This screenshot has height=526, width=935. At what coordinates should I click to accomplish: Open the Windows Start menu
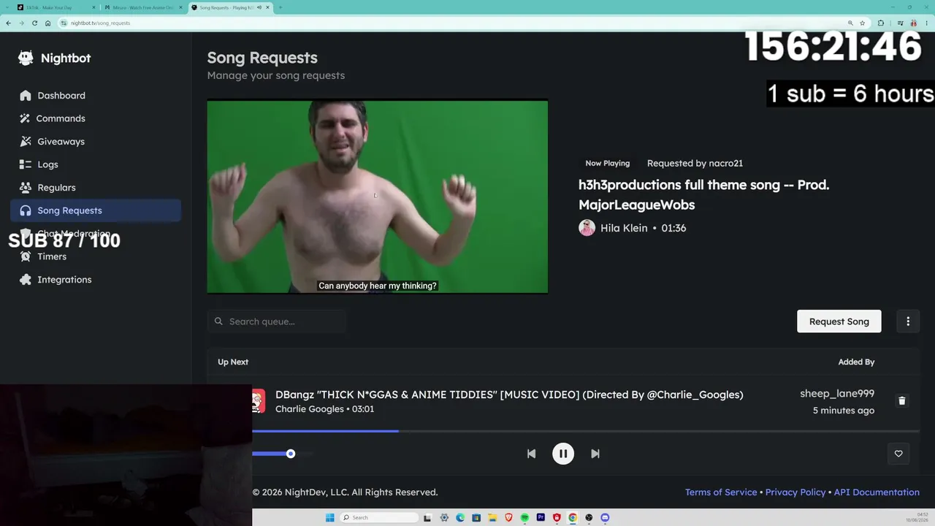[329, 517]
